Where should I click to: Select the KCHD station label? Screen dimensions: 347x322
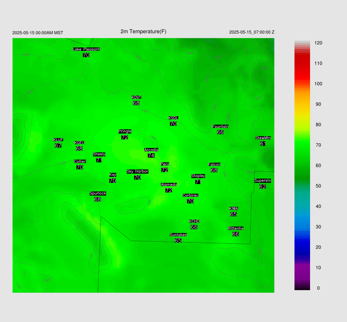coord(194,221)
